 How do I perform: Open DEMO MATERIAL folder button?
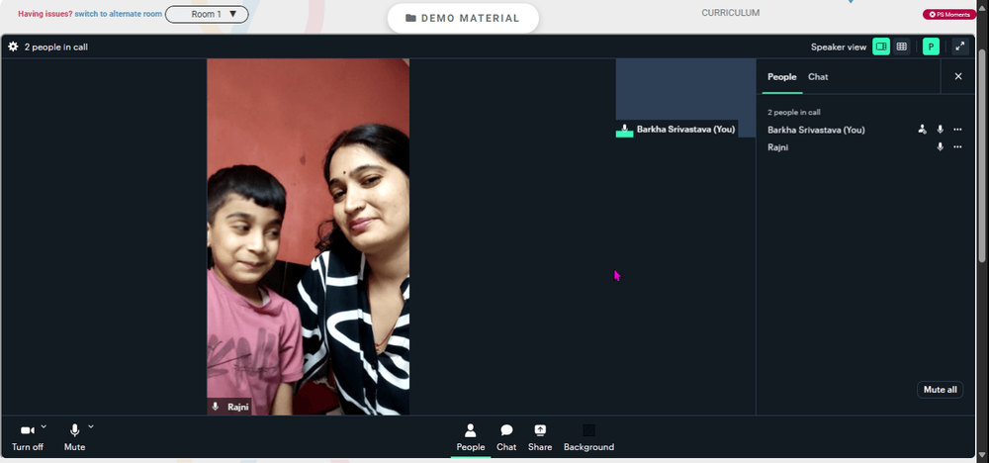(x=463, y=18)
